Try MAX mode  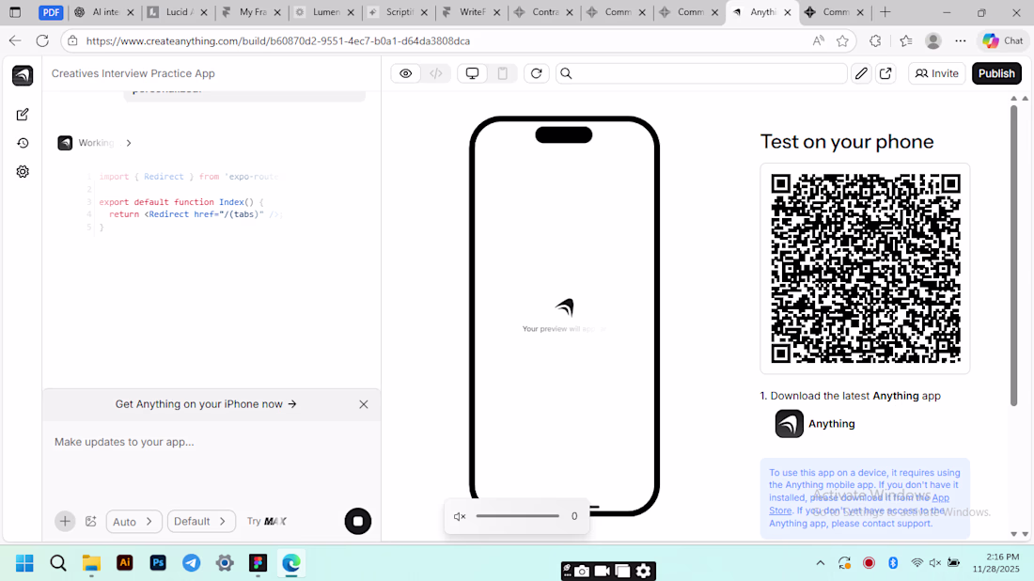[267, 521]
